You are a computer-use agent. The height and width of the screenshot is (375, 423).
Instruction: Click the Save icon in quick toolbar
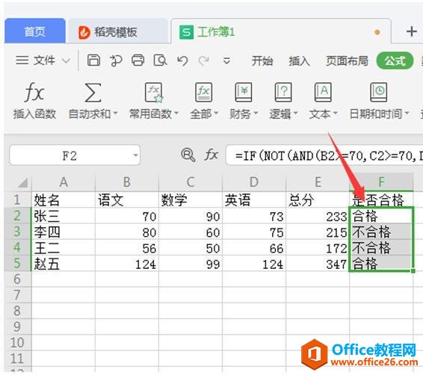click(93, 60)
